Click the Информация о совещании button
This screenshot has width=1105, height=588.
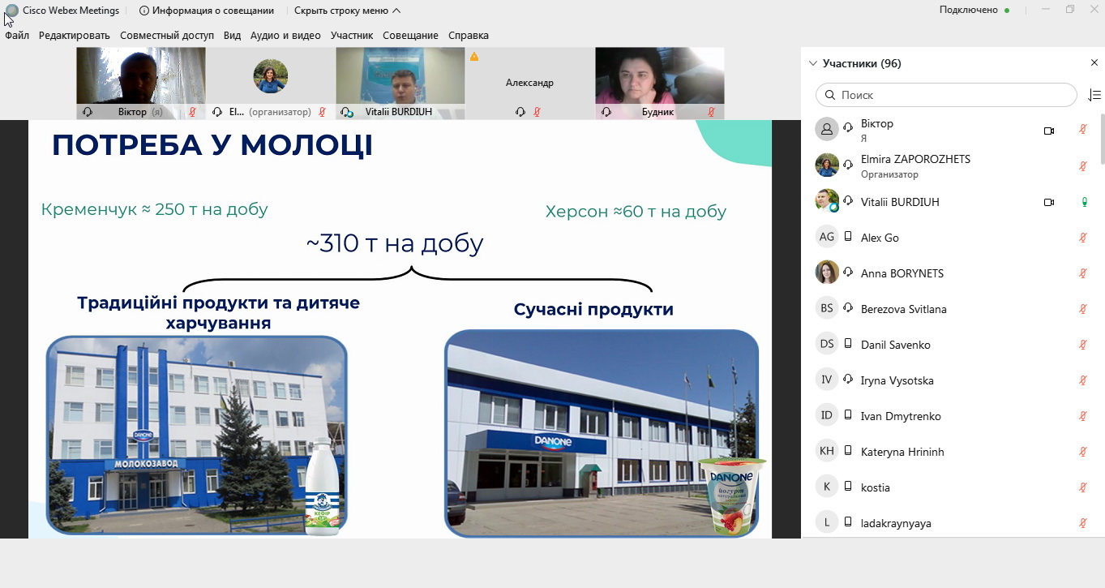[207, 11]
